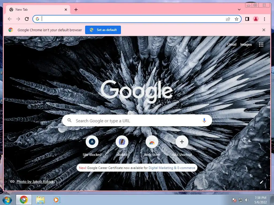Viewport: 274px width, 205px height.
Task: Focus the Search Google or type a URL box
Action: [x=137, y=120]
